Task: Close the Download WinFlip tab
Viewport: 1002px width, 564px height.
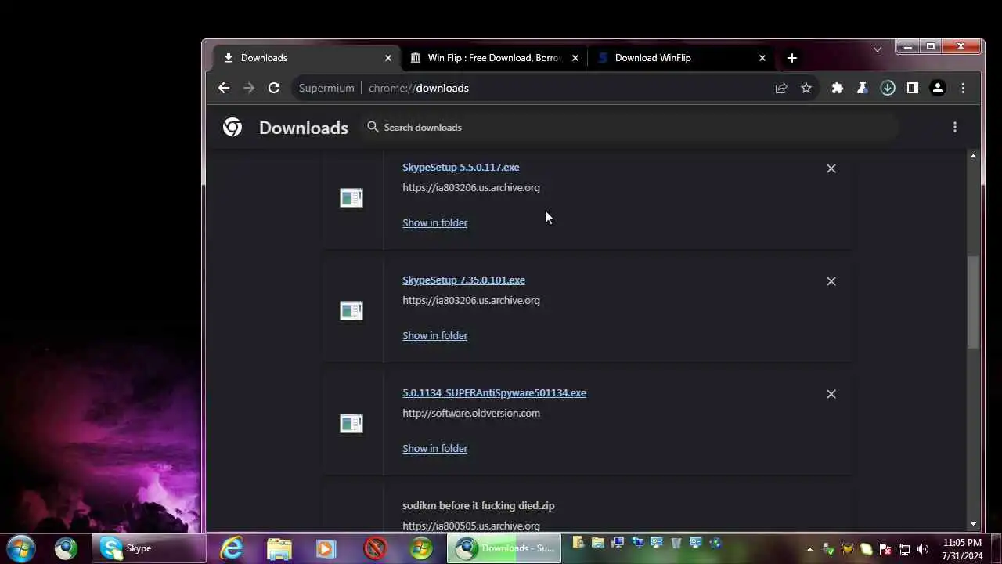Action: coord(762,58)
